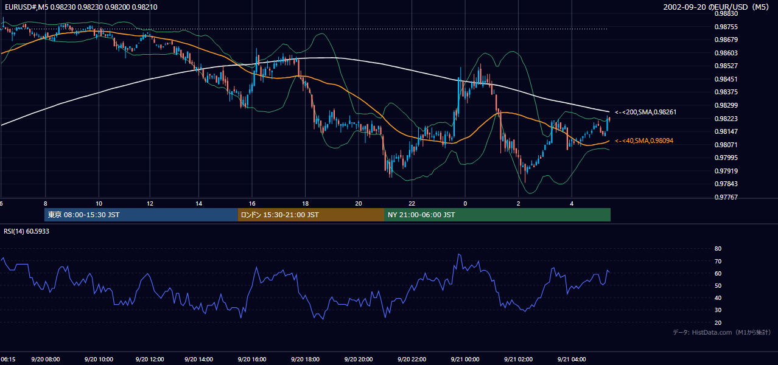778x365 pixels.
Task: Click the '9/20 20:00' time axis label
Action: click(358, 360)
